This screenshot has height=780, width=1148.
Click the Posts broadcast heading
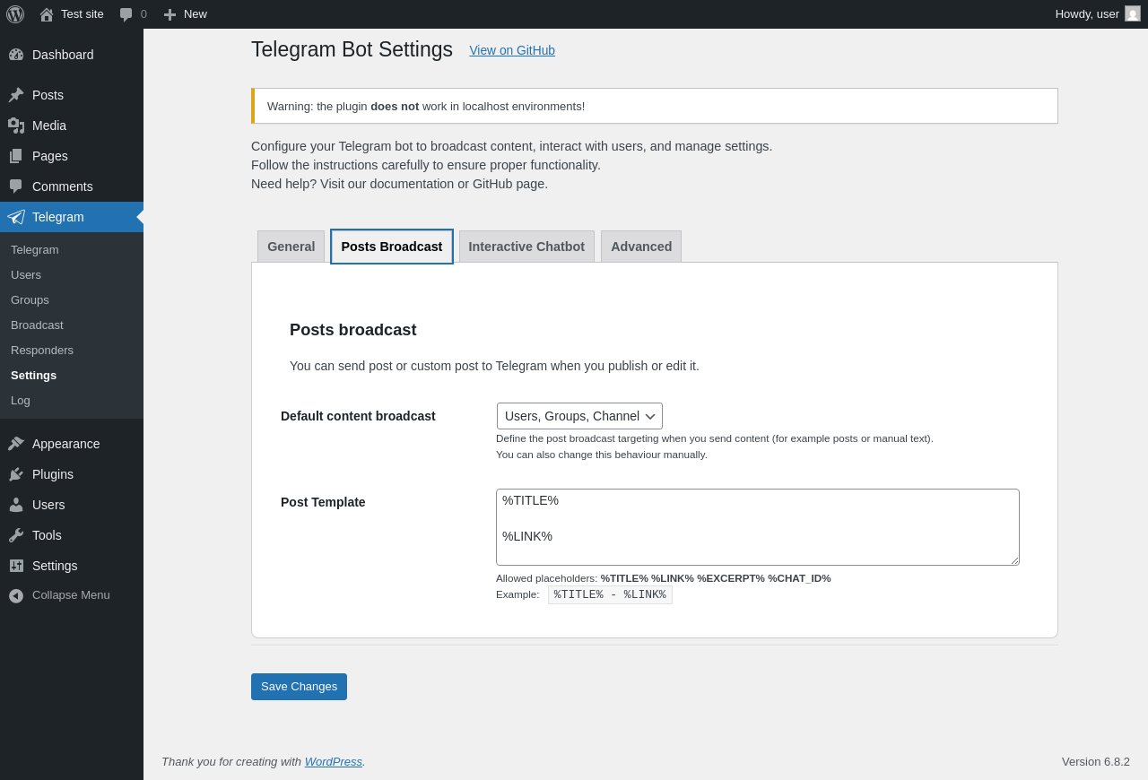[353, 330]
